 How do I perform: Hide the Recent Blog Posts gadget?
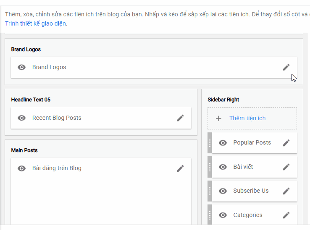point(21,118)
